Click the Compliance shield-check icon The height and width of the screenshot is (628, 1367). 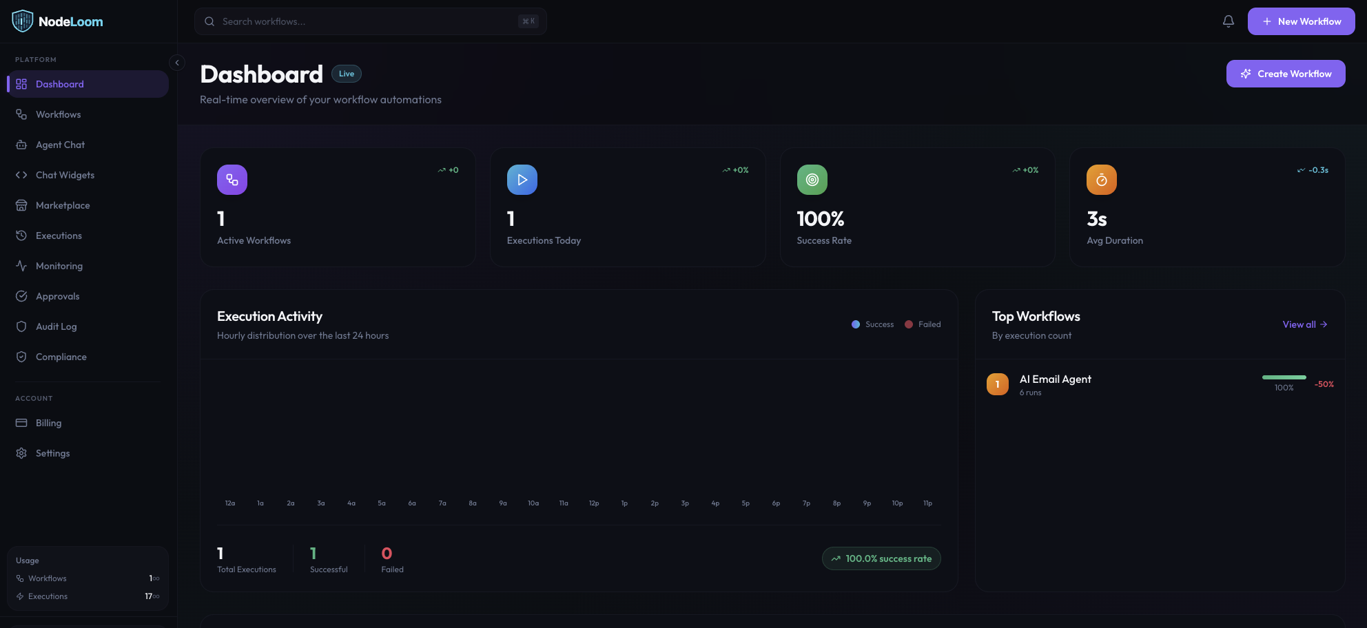click(21, 357)
